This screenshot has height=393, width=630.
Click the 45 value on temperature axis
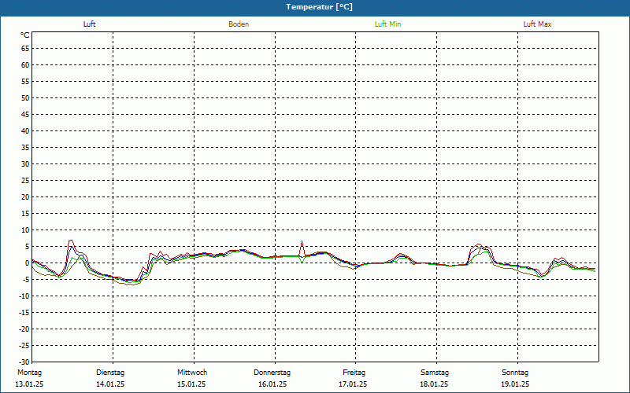pos(25,115)
